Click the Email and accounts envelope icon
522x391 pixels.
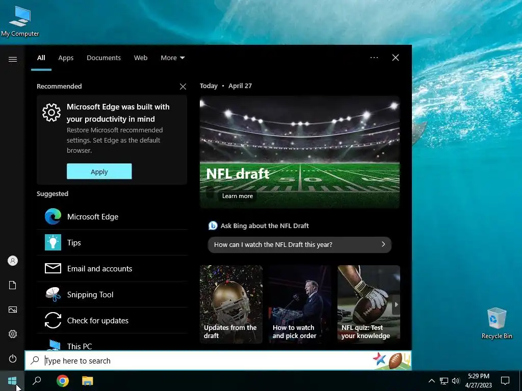click(x=53, y=268)
